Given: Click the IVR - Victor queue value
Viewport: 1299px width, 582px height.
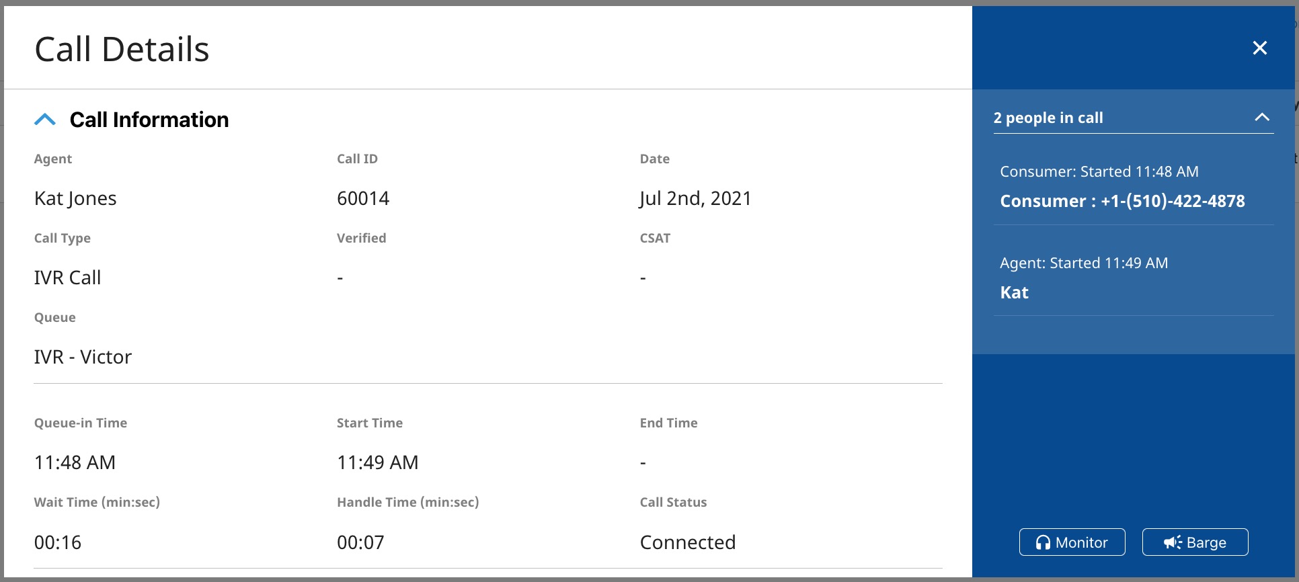Looking at the screenshot, I should tap(83, 357).
